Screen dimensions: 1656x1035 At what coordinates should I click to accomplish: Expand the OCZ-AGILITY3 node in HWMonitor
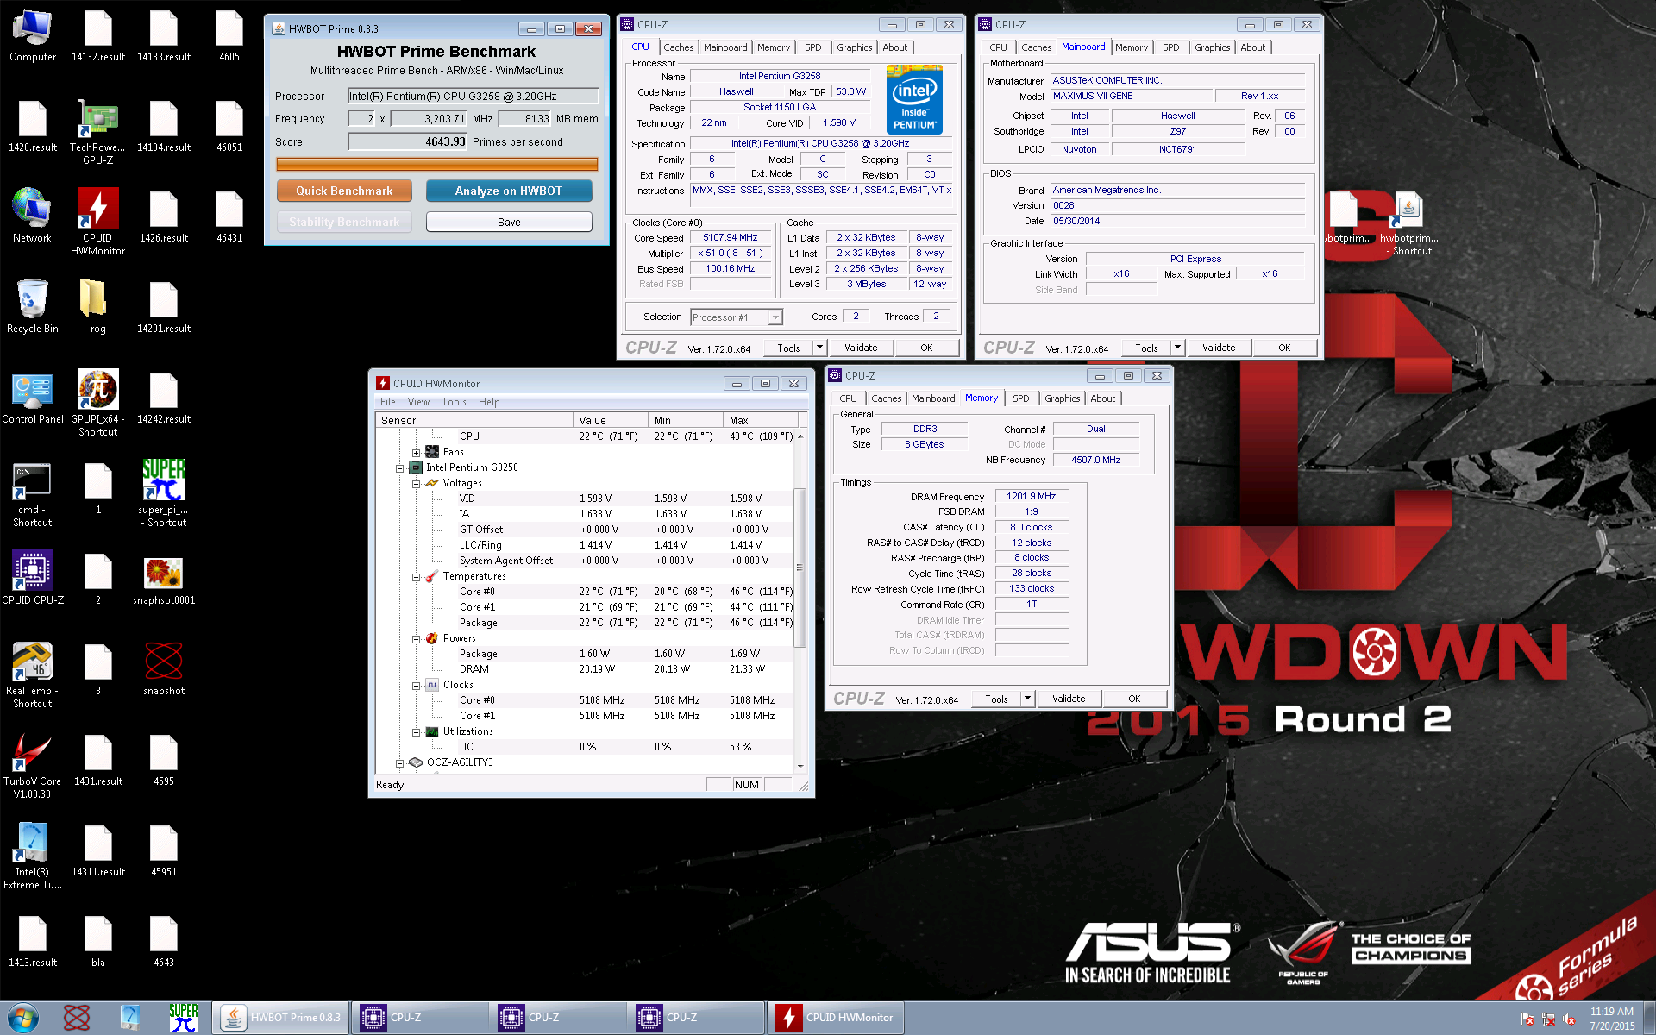coord(399,763)
